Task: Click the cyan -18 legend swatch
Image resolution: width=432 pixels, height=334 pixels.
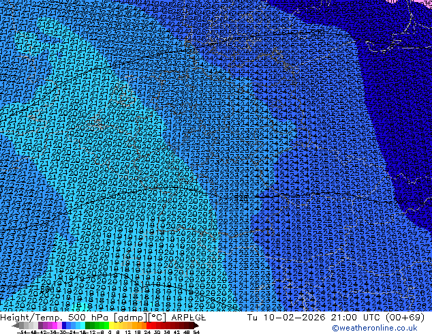Action: (83, 325)
